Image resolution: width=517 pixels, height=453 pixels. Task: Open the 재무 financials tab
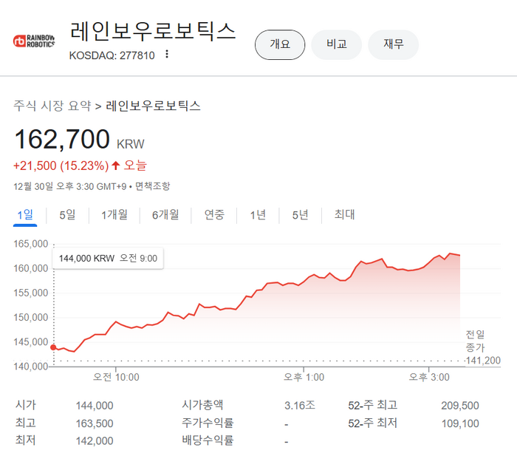click(x=394, y=44)
